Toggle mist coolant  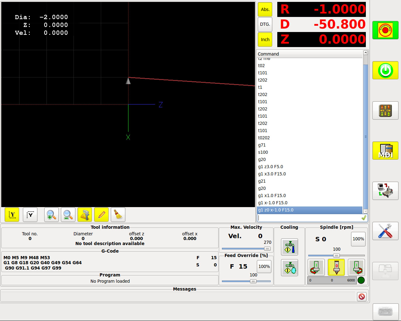pyautogui.click(x=290, y=268)
